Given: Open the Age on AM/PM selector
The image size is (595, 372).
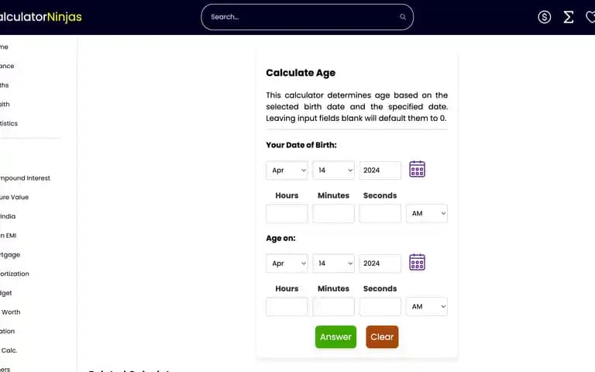Looking at the screenshot, I should [427, 306].
